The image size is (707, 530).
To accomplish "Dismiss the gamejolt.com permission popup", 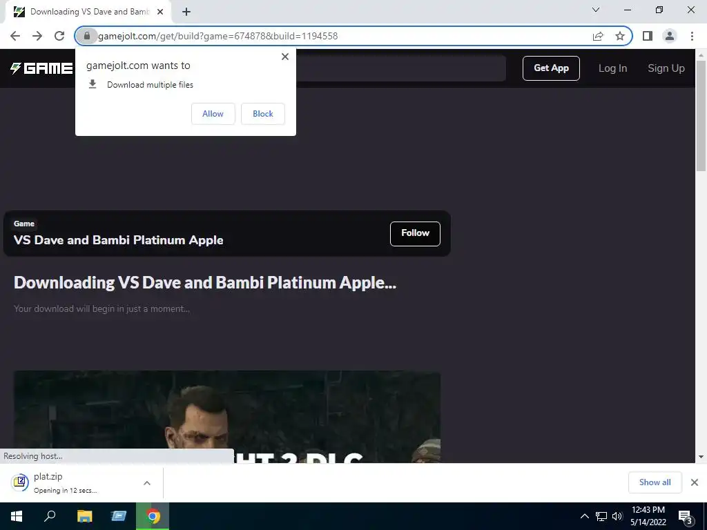I will 285,57.
